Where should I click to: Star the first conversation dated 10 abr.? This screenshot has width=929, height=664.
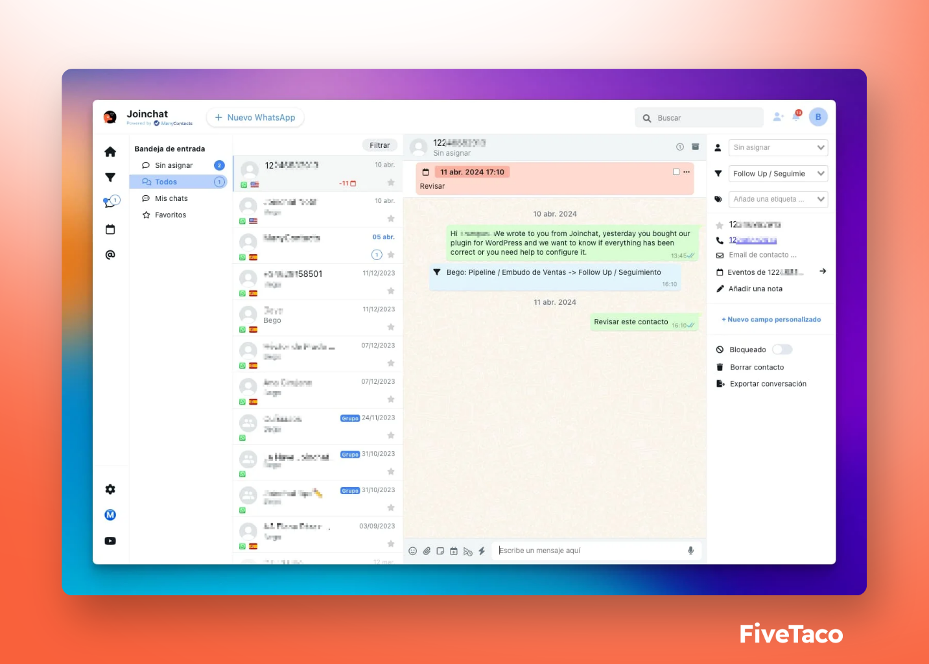point(391,183)
